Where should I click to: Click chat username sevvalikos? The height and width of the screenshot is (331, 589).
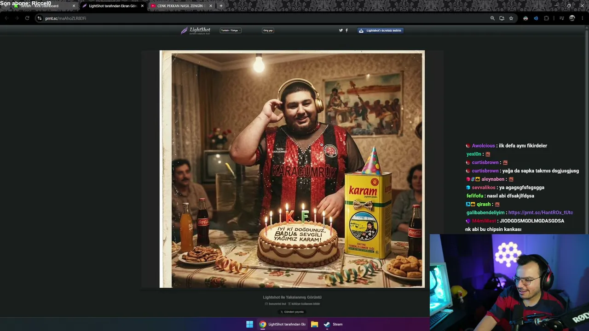[x=484, y=188]
